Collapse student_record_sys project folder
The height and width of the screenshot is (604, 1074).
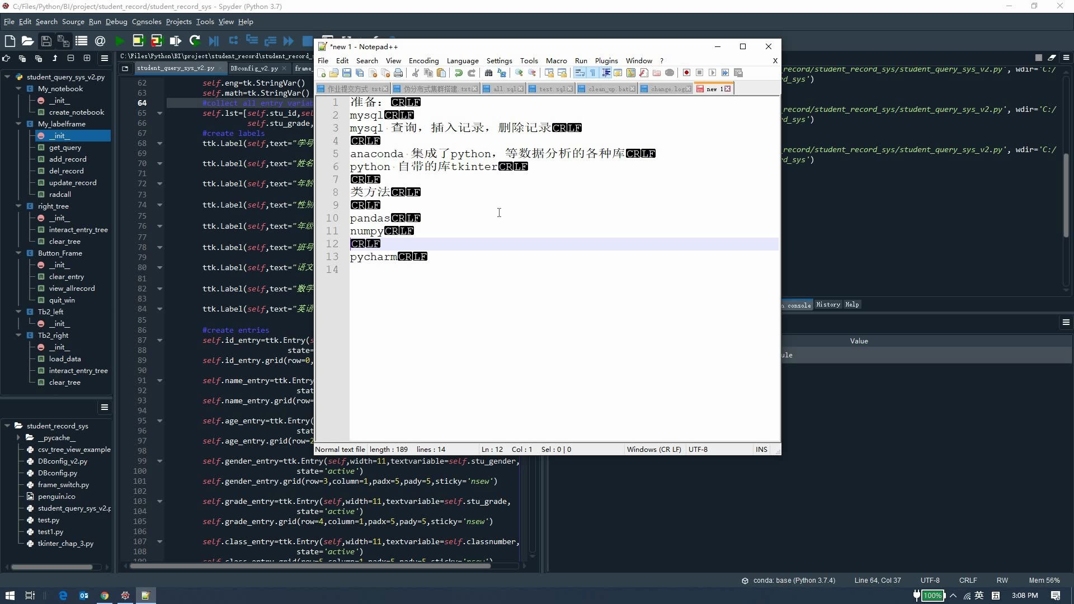click(x=7, y=426)
